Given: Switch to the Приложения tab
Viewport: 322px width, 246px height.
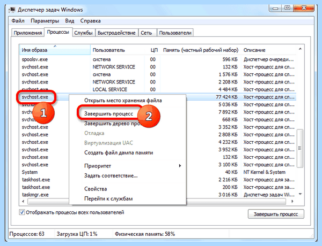Looking at the screenshot, I should [x=28, y=33].
